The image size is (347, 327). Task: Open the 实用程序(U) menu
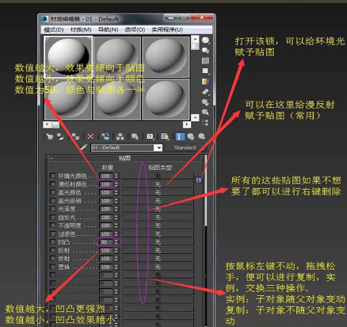pos(167,29)
